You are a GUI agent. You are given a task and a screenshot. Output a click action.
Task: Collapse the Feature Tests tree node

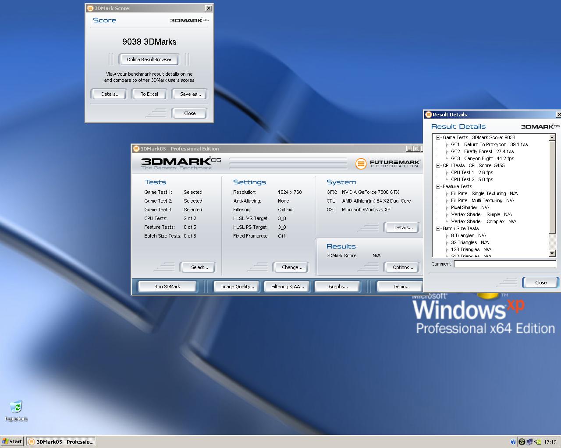(x=438, y=186)
